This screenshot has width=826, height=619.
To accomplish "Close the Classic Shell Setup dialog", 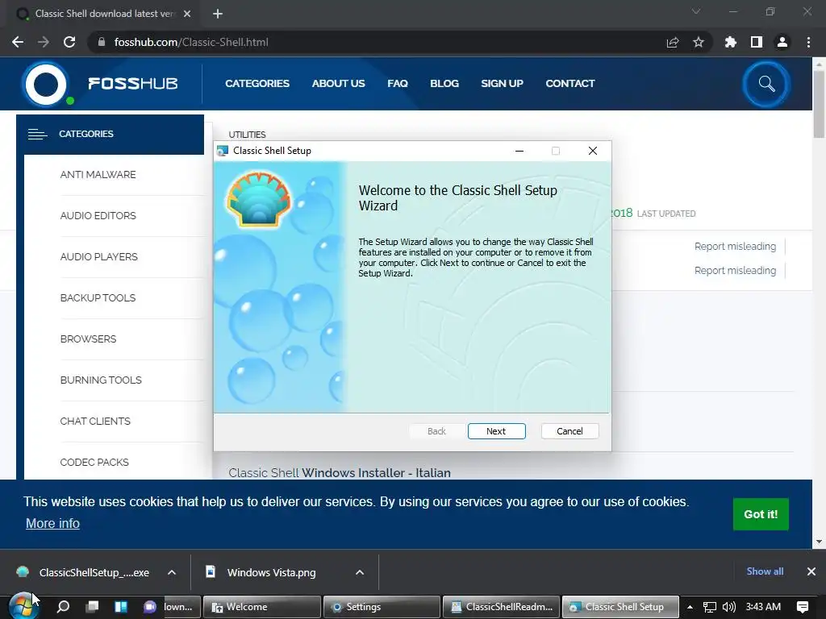I will point(593,151).
